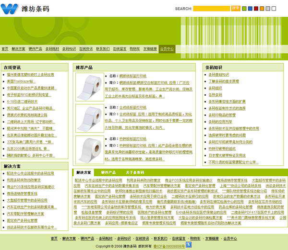Switch to the 硬件产品 tab

[108, 172]
